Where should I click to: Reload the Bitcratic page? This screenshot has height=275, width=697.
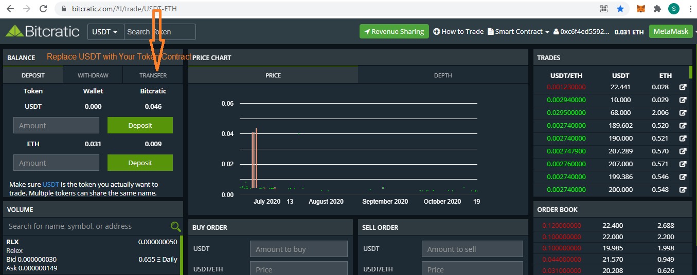[44, 9]
